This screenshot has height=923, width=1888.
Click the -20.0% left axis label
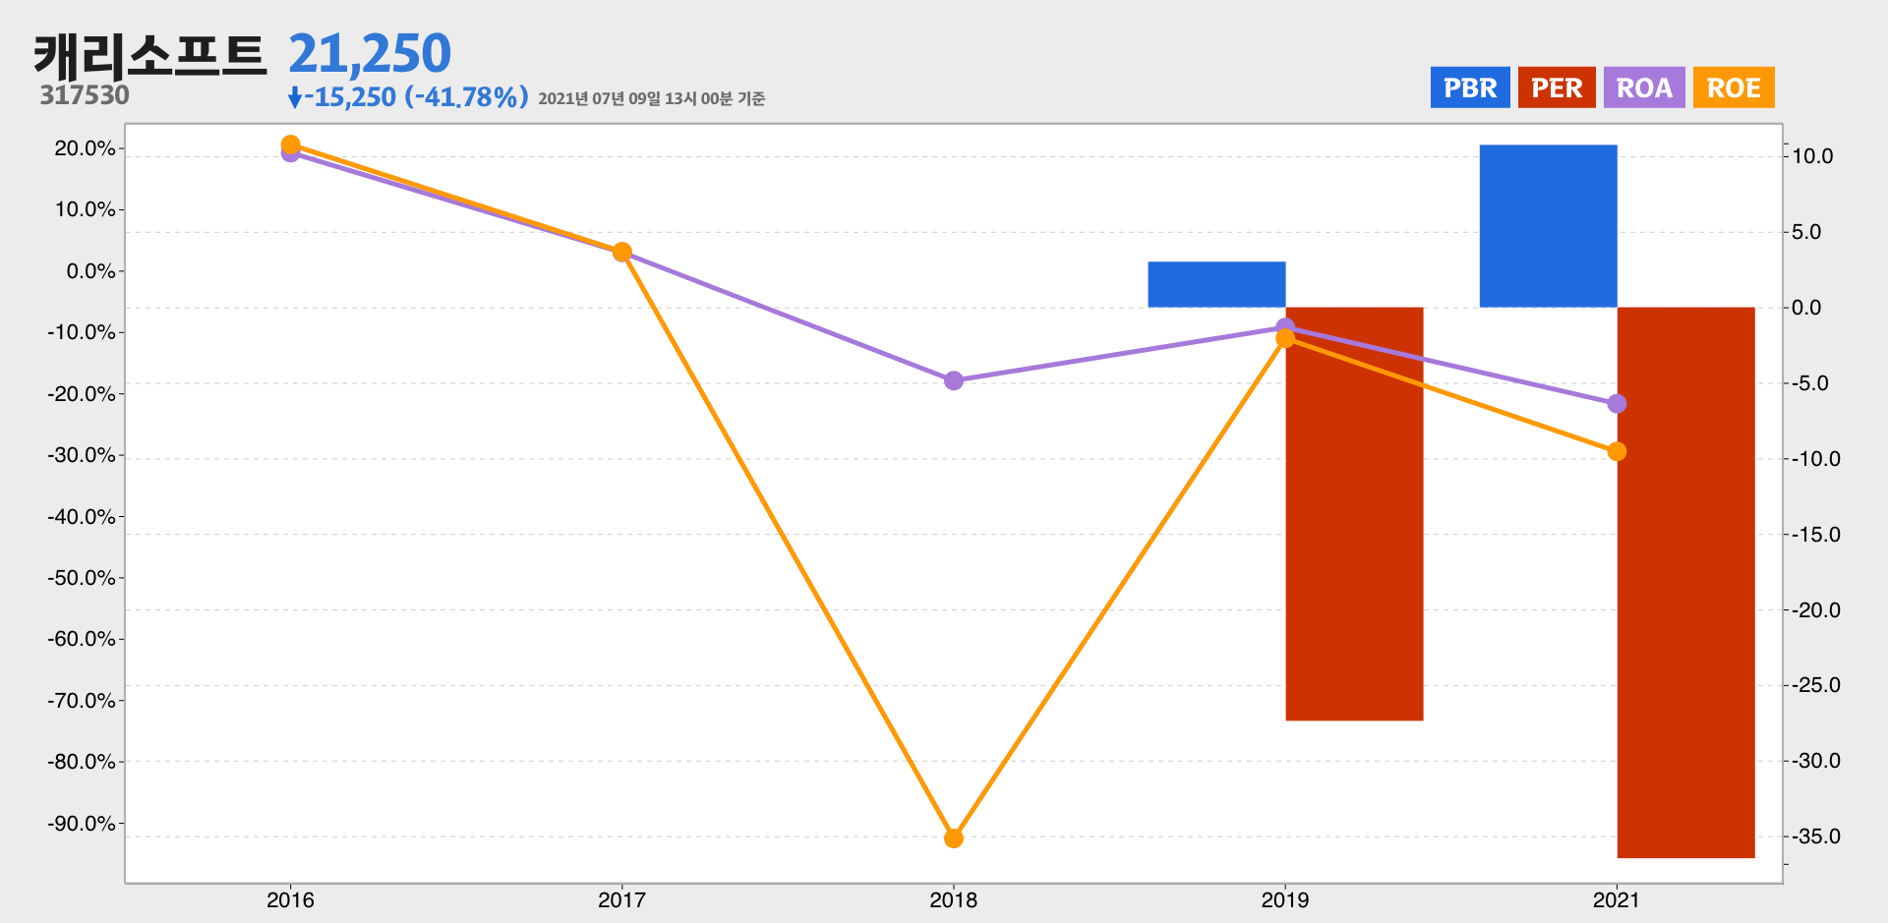82,394
